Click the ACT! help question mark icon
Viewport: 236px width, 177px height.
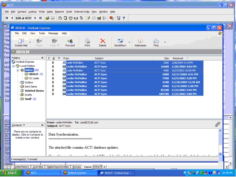tap(124, 18)
